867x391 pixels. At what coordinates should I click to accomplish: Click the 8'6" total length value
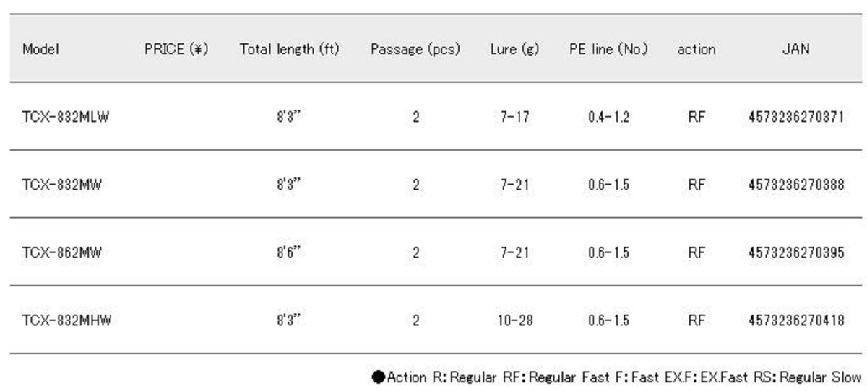[289, 252]
